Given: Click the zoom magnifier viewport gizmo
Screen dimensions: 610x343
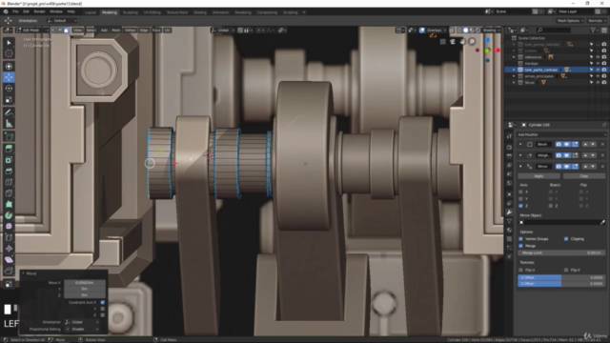Looking at the screenshot, I should 472,42.
